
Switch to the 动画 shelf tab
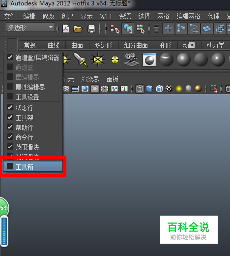[189, 45]
